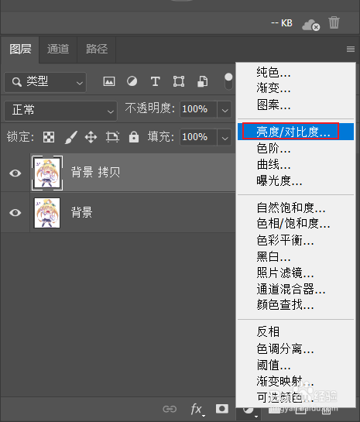Choose 照片滤镜... menu item
360x422 pixels.
click(296, 273)
